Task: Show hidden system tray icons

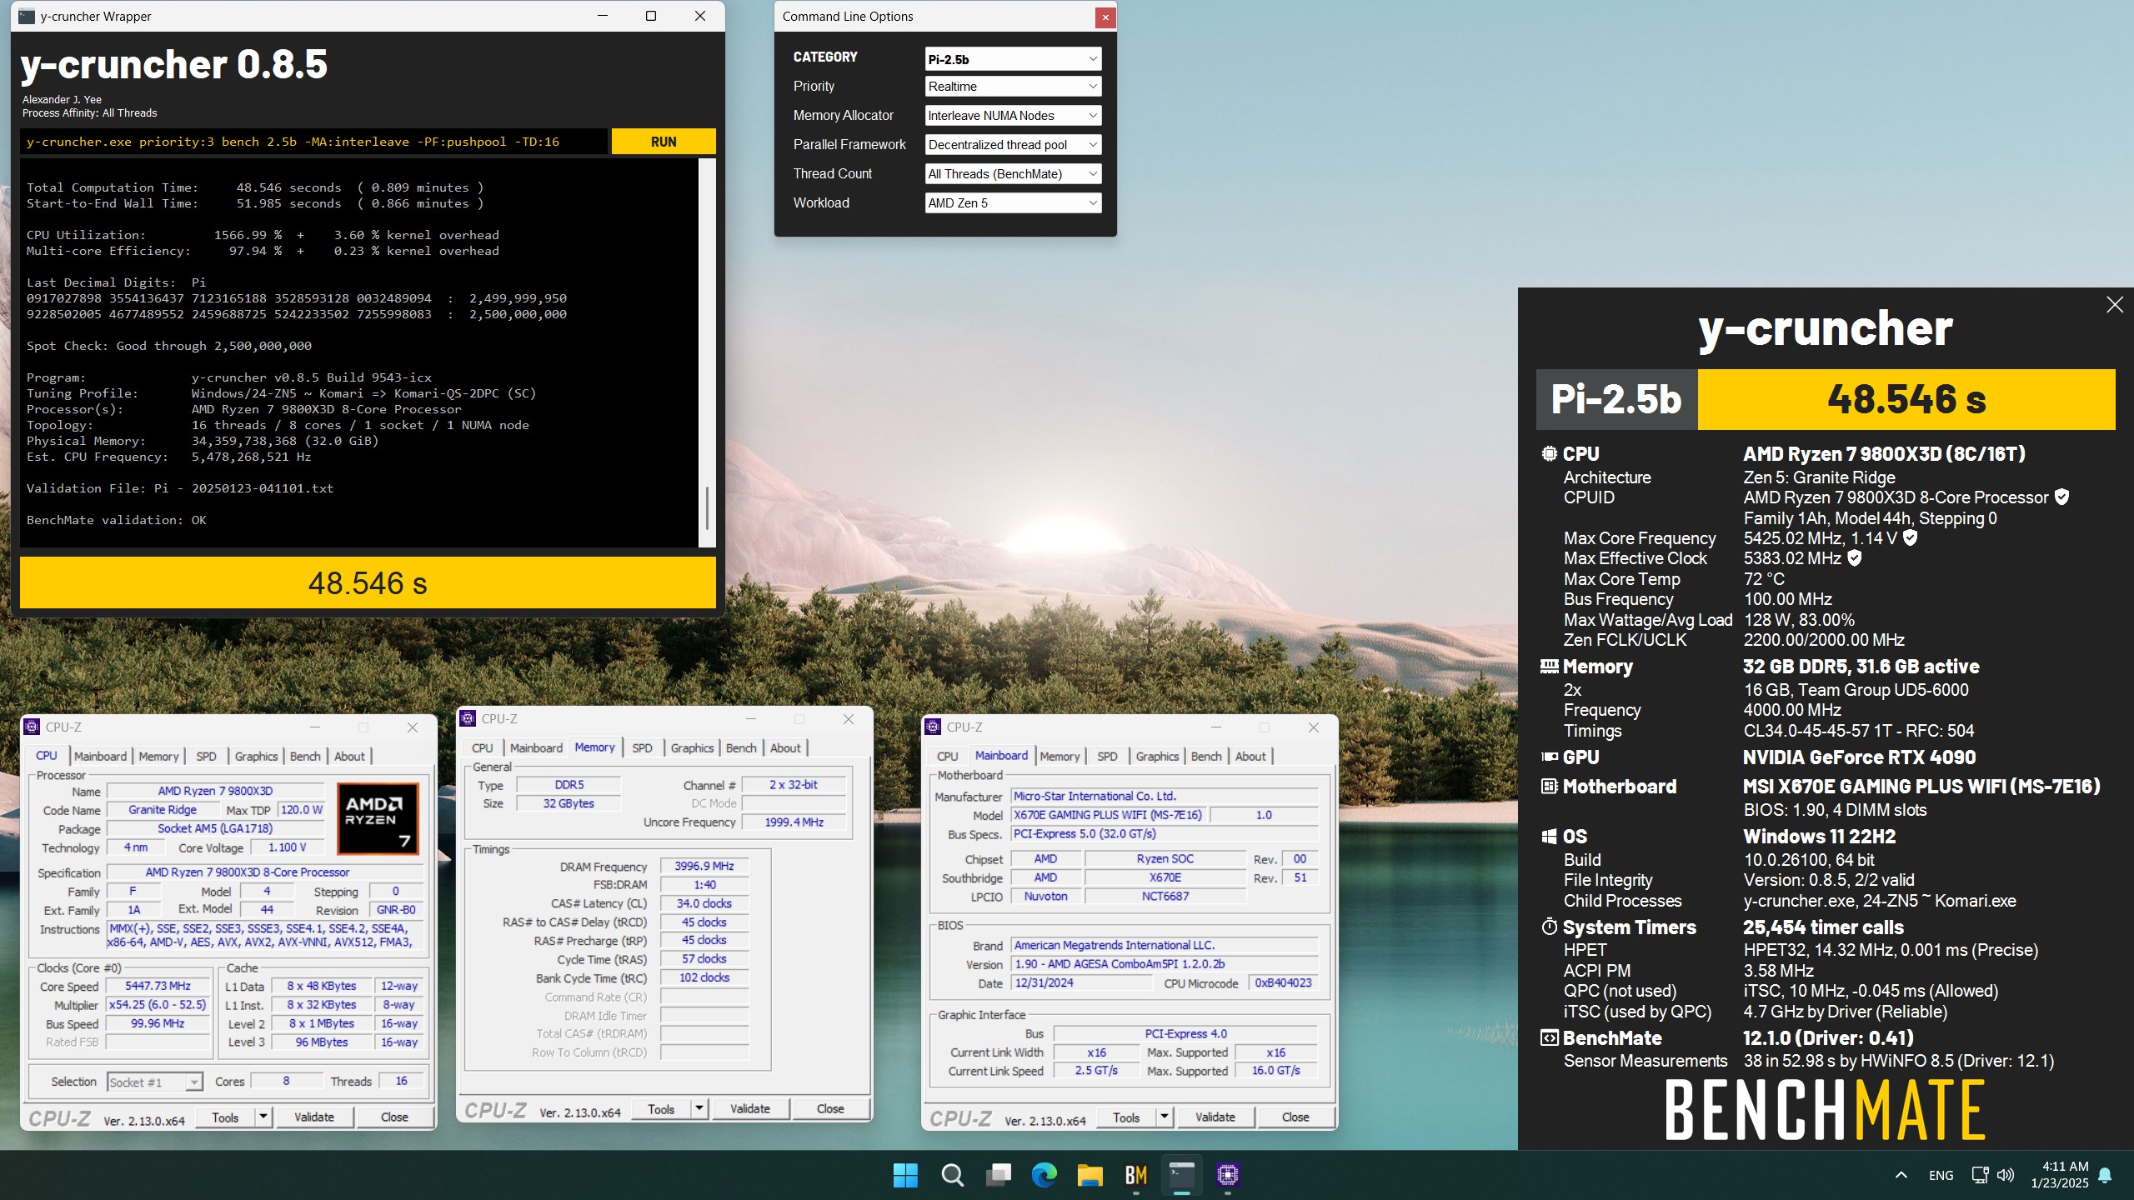Action: pyautogui.click(x=1901, y=1175)
